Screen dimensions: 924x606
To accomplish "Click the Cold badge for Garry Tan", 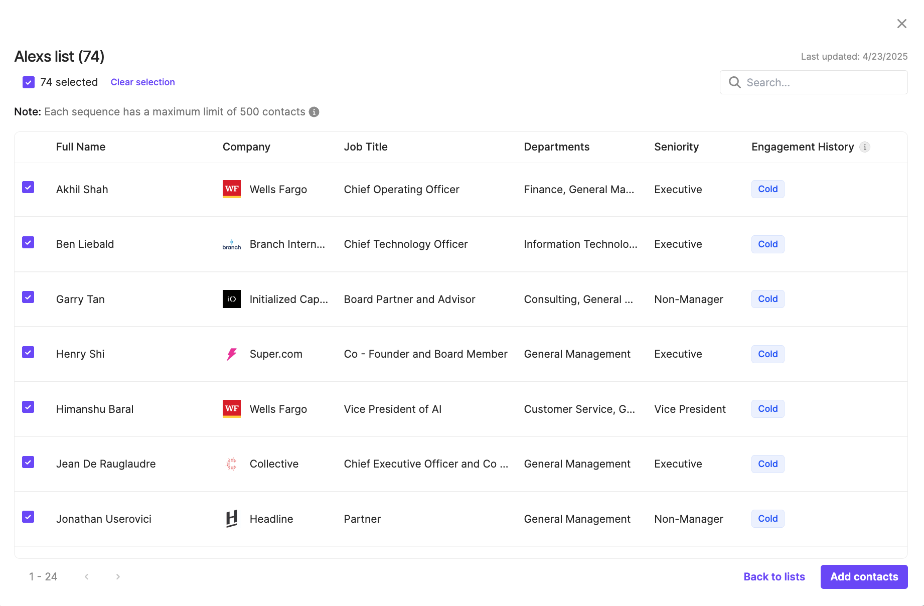I will click(767, 299).
